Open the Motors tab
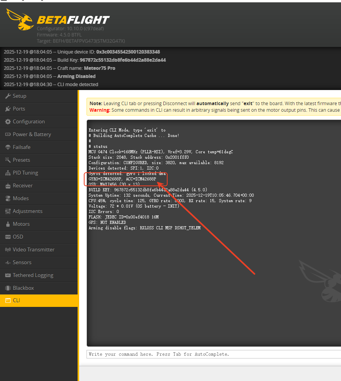The image size is (341, 381). click(39, 224)
